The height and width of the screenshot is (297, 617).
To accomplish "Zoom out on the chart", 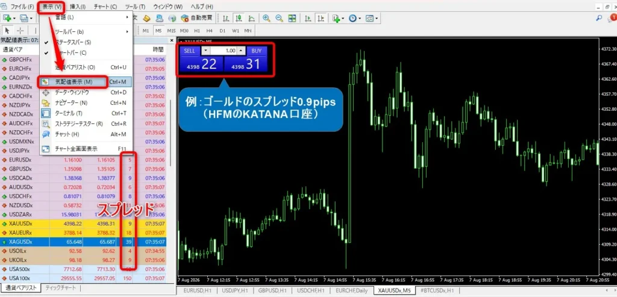I will click(x=279, y=18).
